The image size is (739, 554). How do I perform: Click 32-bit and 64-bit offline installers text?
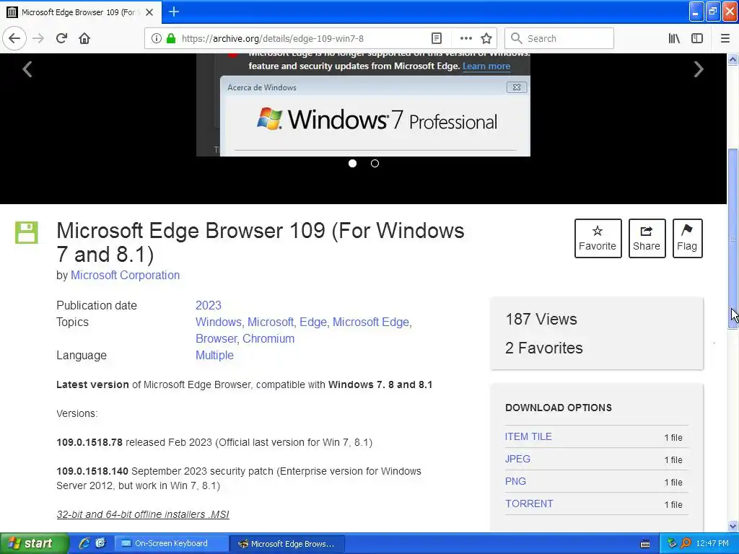[143, 514]
